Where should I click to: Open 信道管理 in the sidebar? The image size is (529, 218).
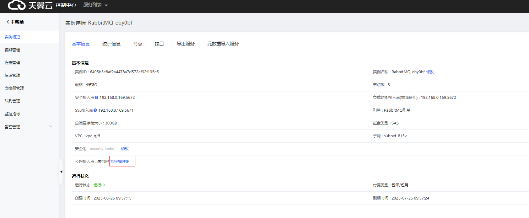(12, 75)
